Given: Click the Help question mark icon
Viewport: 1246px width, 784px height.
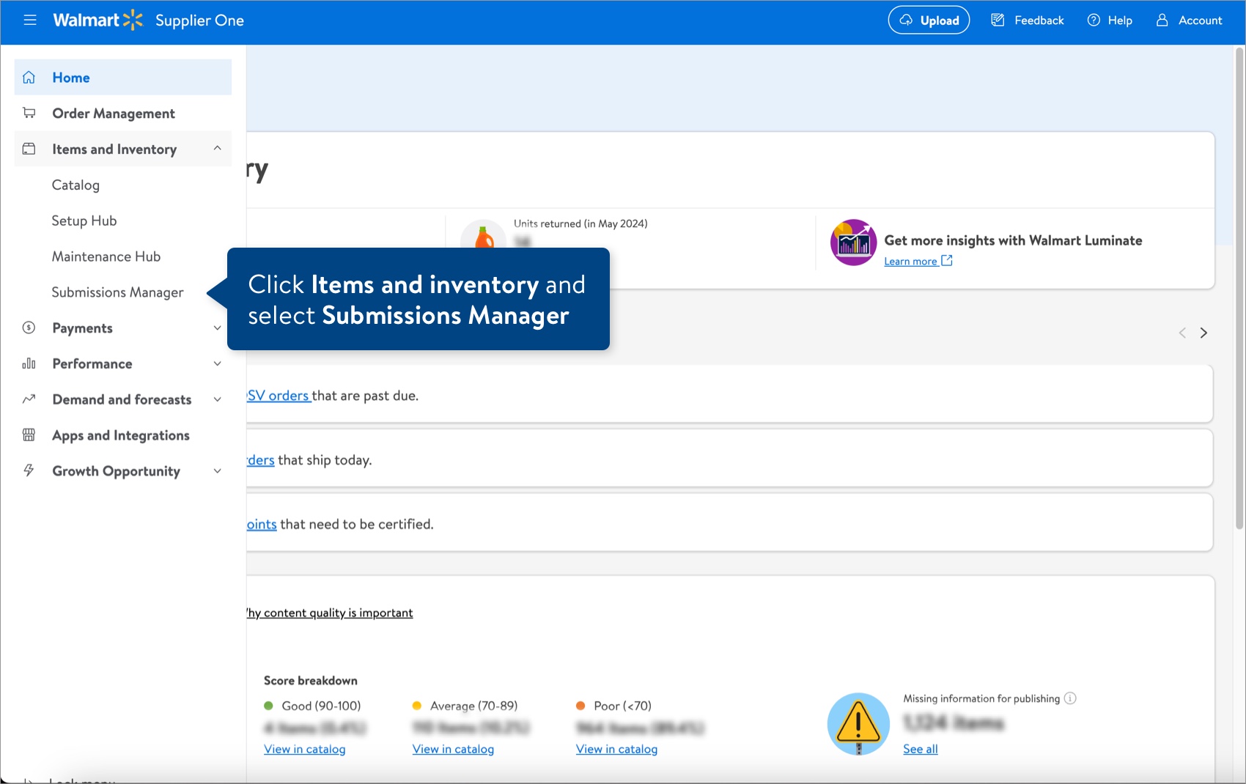Looking at the screenshot, I should point(1094,20).
